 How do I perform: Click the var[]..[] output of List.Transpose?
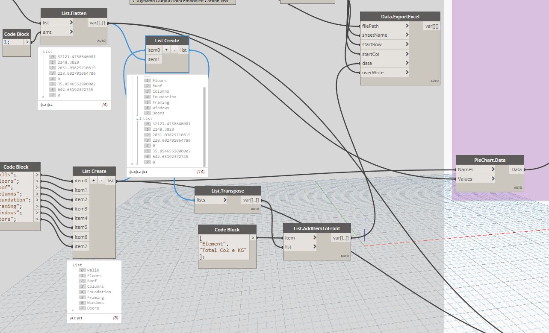[251, 200]
